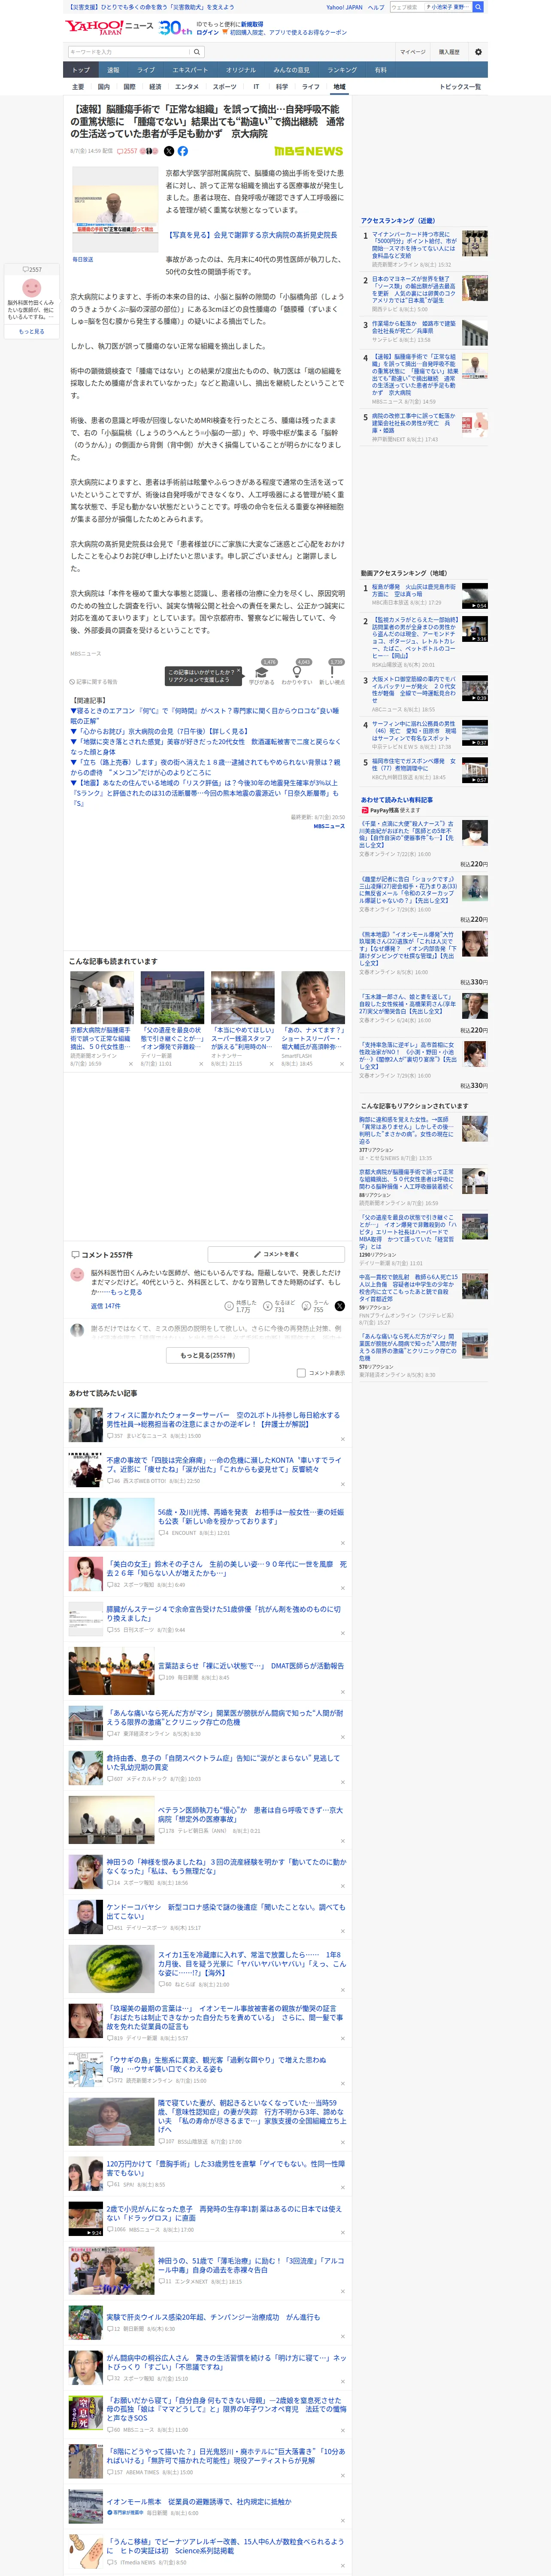
Task: Dismiss the 京都大病院が脳腫瘍手術 recommended card
Action: coord(131,1064)
